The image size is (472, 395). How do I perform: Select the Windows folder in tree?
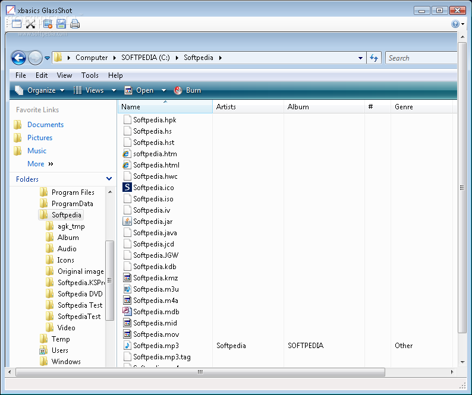pyautogui.click(x=66, y=362)
